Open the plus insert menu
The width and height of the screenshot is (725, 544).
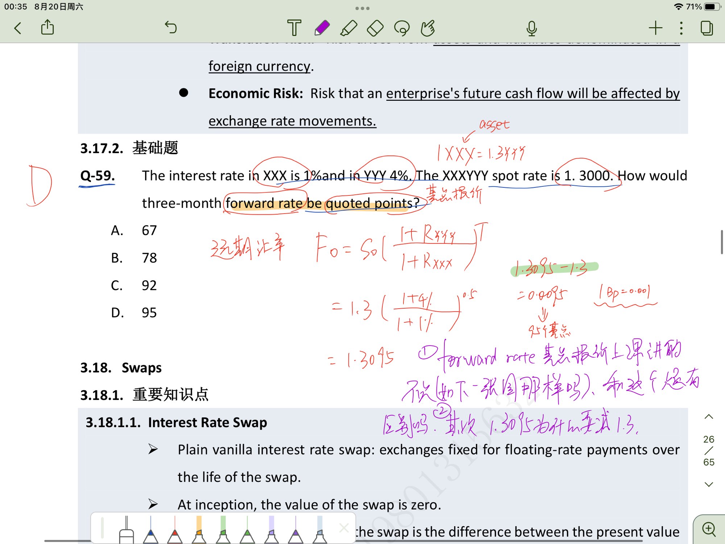[x=655, y=28]
